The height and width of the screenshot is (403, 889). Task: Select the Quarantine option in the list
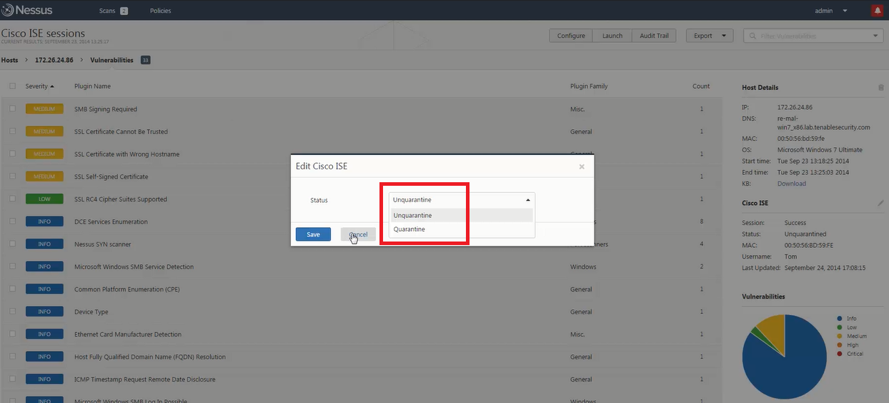462,229
